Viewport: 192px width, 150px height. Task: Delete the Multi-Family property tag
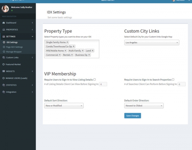(x=83, y=50)
